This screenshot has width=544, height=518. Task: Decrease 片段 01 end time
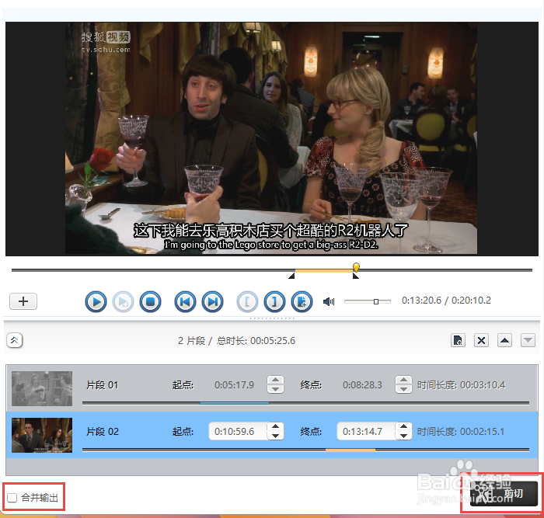pyautogui.click(x=403, y=389)
